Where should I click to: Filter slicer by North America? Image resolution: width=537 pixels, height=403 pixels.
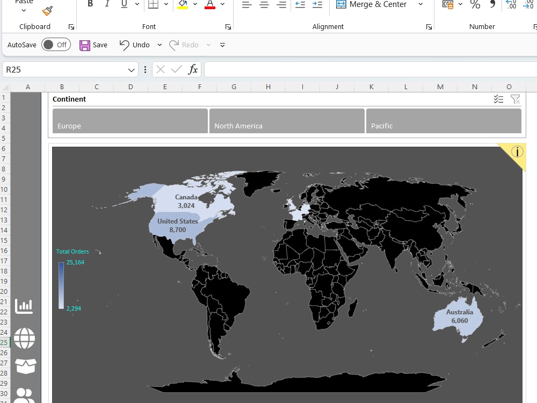[287, 121]
